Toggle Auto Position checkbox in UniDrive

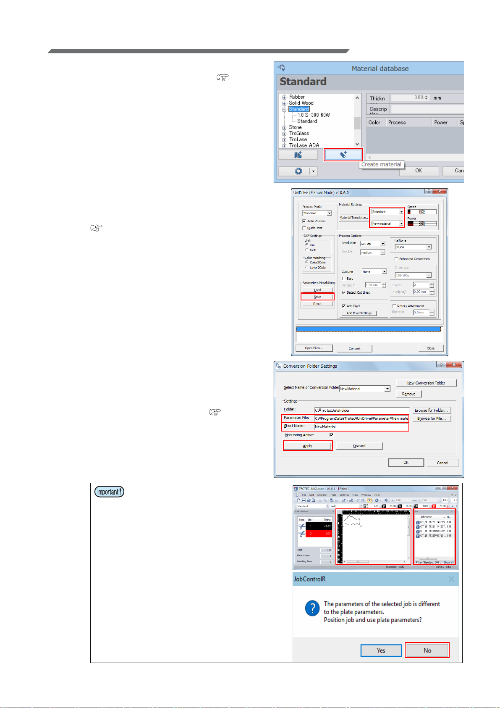304,221
